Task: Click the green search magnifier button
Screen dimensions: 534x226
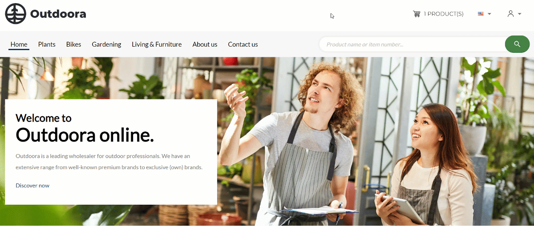Action: [517, 44]
